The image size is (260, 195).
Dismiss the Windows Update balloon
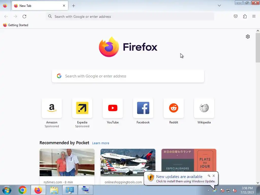[214, 176]
